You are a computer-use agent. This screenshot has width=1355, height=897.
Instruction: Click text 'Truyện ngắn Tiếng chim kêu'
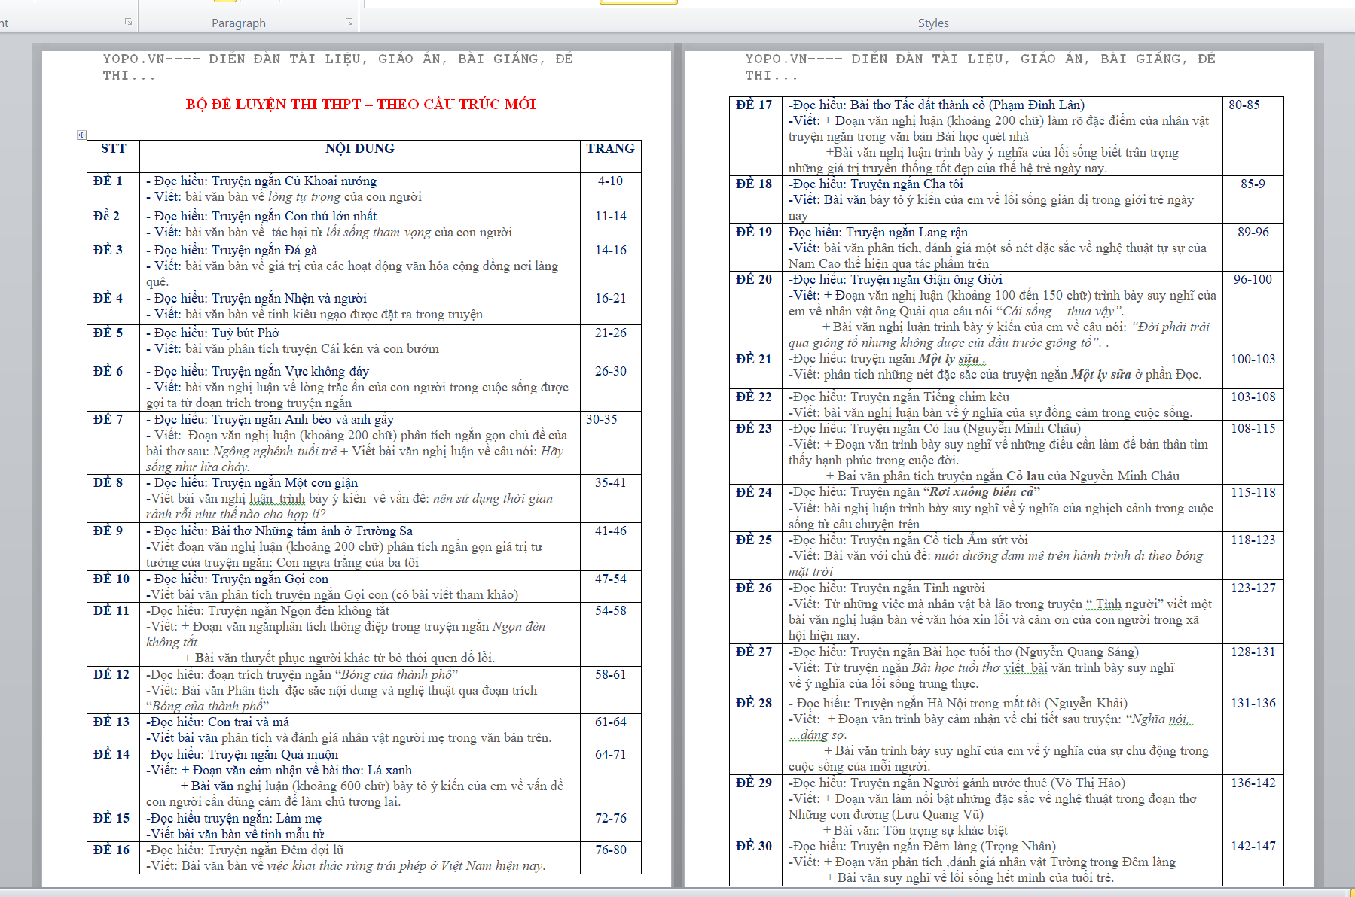[930, 397]
